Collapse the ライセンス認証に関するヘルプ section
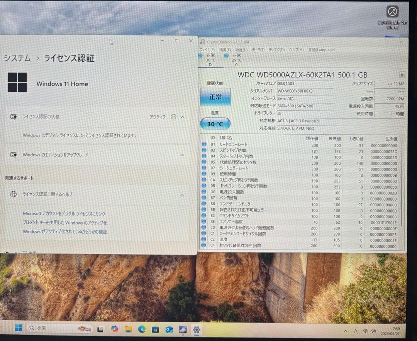Screen dimensions: 417x341 coord(182,194)
